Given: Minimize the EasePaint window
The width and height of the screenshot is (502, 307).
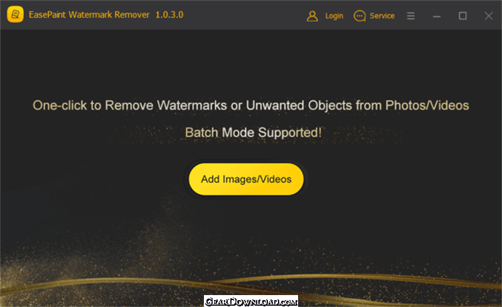Looking at the screenshot, I should 437,16.
